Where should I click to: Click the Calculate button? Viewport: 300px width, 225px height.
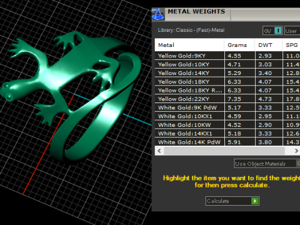coord(232,201)
